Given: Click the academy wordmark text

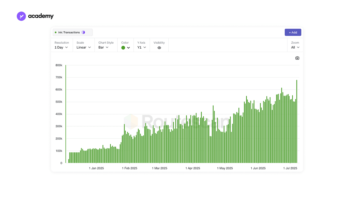Looking at the screenshot, I should point(41,16).
